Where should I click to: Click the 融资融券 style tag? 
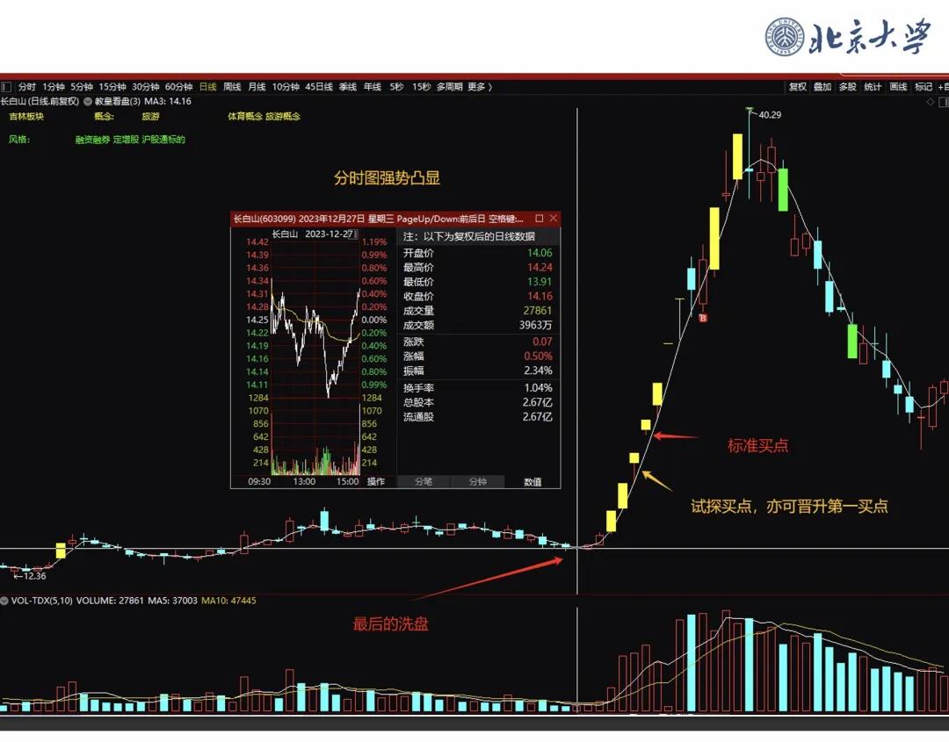92,140
